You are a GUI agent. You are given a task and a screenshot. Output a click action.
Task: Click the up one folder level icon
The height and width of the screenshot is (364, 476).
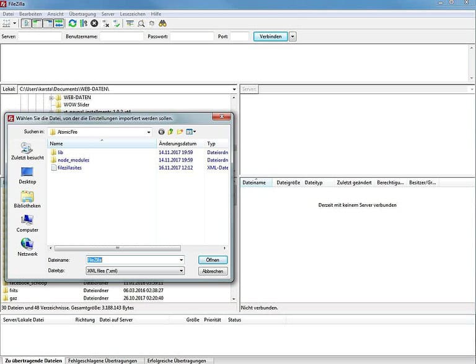coord(170,132)
